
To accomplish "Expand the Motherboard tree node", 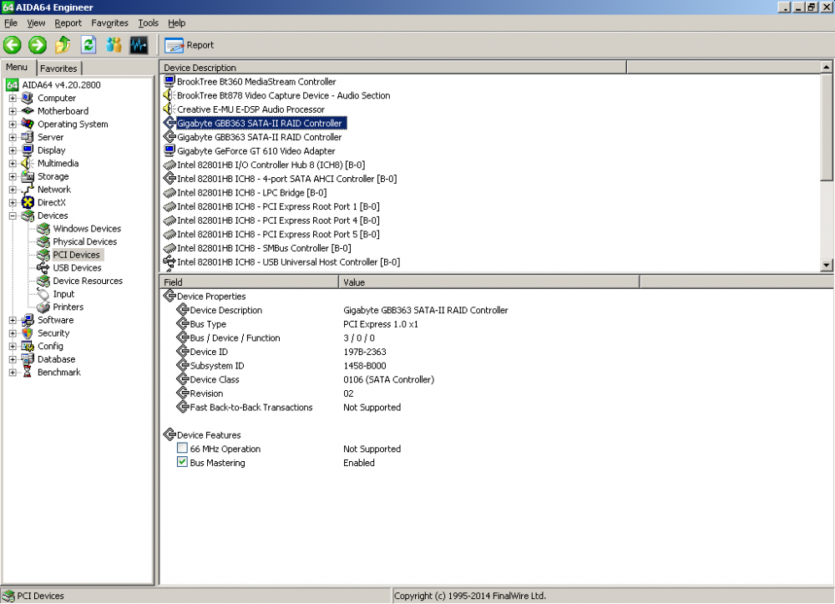I will click(13, 111).
